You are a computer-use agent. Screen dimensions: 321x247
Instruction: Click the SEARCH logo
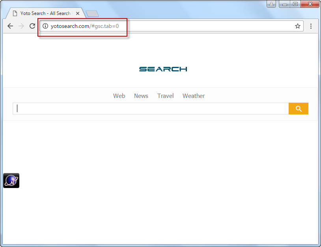click(163, 69)
